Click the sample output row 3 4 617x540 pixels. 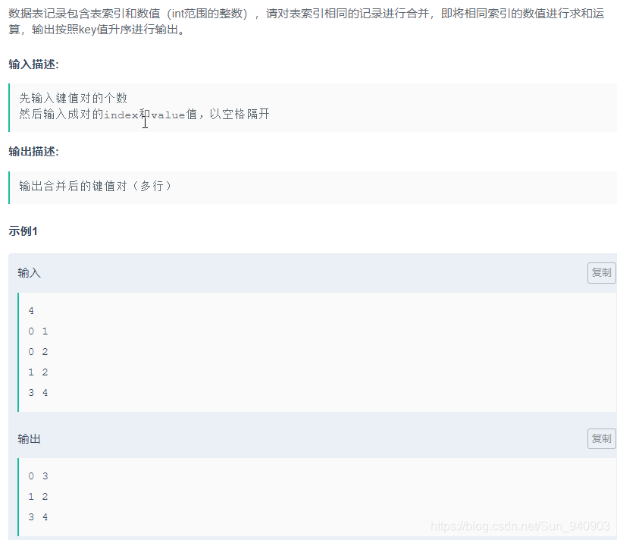[x=38, y=517]
